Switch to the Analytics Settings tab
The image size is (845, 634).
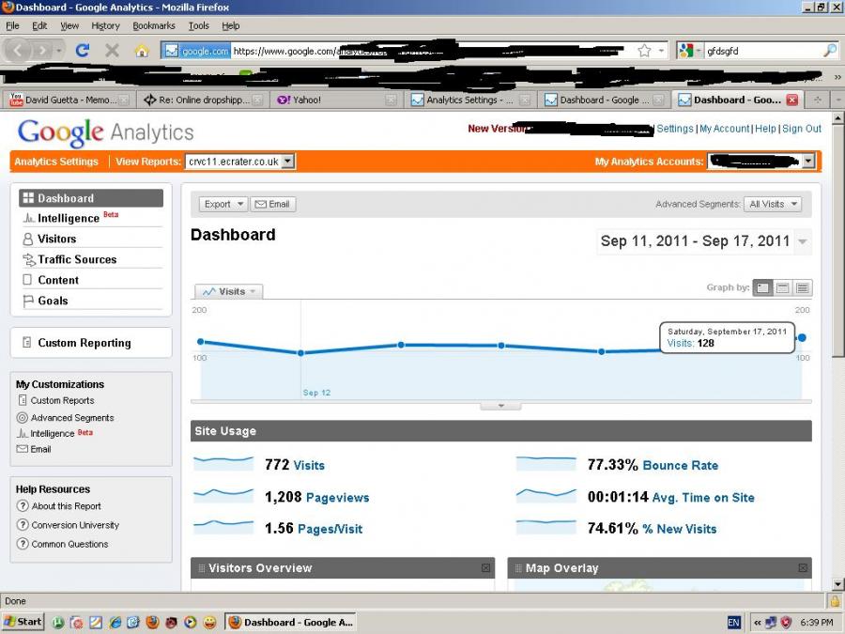(x=469, y=100)
